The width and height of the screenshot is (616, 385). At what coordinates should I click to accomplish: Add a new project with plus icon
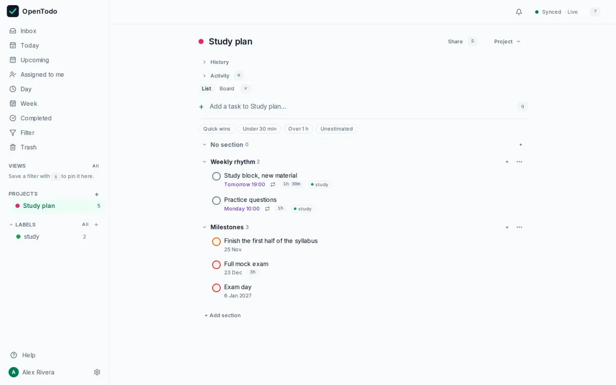coord(97,194)
